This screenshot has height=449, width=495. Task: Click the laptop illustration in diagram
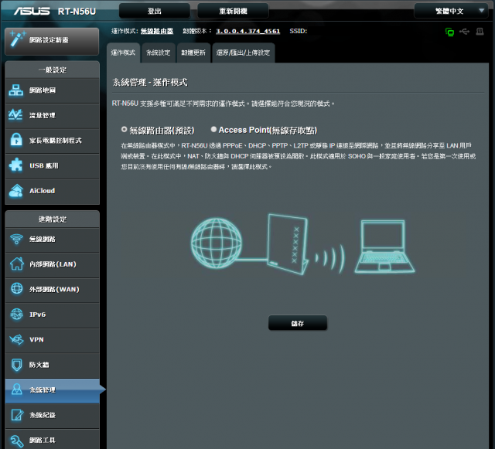pos(384,247)
